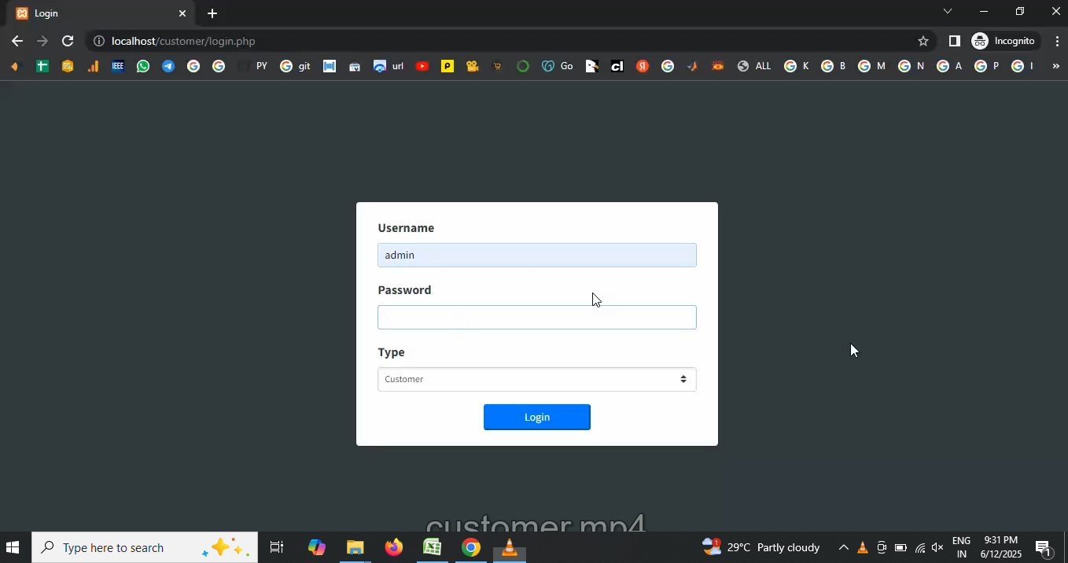
Task: Click the VLC tray icon
Action: (863, 547)
